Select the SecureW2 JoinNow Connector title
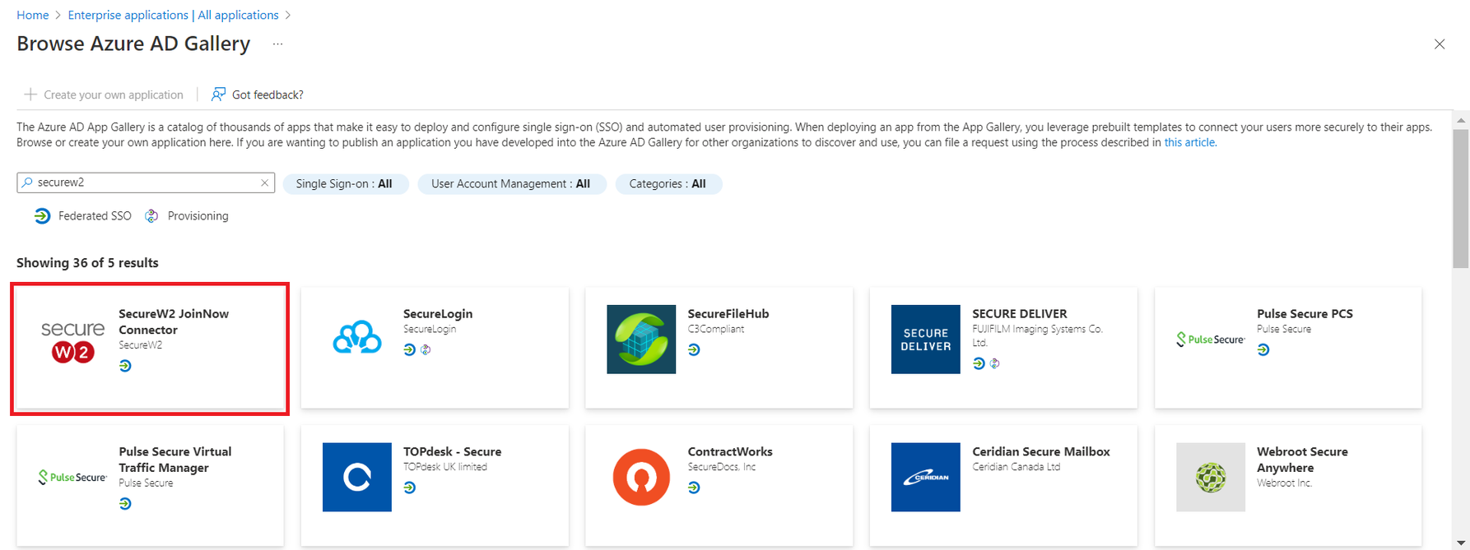This screenshot has height=550, width=1470. tap(174, 321)
